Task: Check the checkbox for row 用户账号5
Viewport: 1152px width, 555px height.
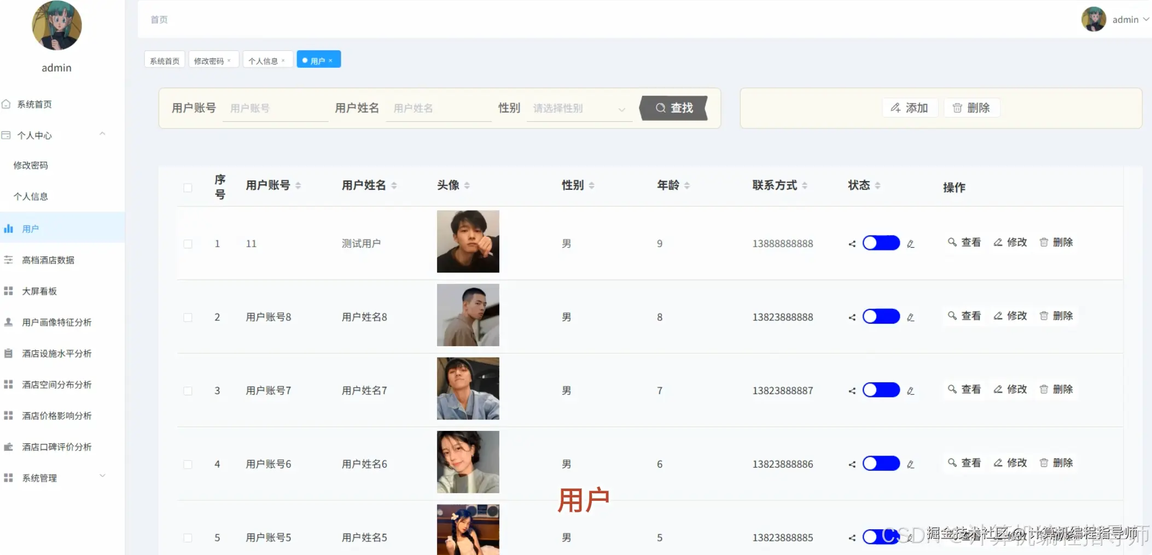Action: pos(188,538)
